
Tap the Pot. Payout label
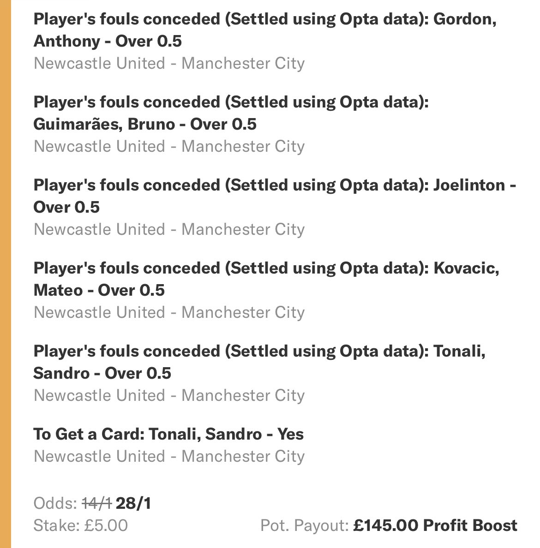(x=305, y=526)
